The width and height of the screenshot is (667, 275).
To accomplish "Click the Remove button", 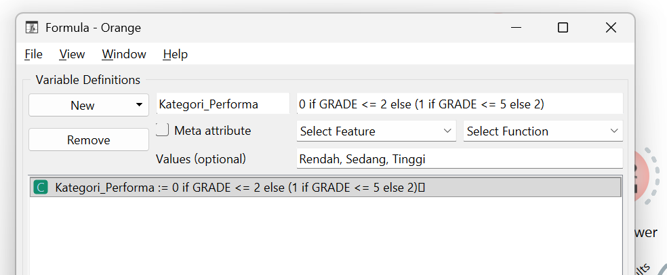I will pyautogui.click(x=89, y=140).
